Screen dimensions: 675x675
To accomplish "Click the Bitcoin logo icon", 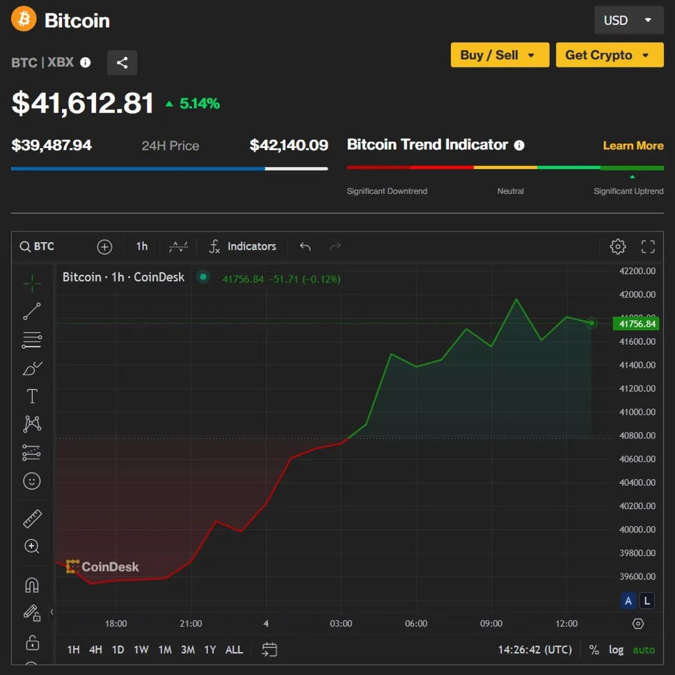I will 24,19.
